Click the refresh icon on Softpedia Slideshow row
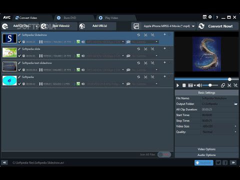Screen dimensions: 240x180 point(138,35)
